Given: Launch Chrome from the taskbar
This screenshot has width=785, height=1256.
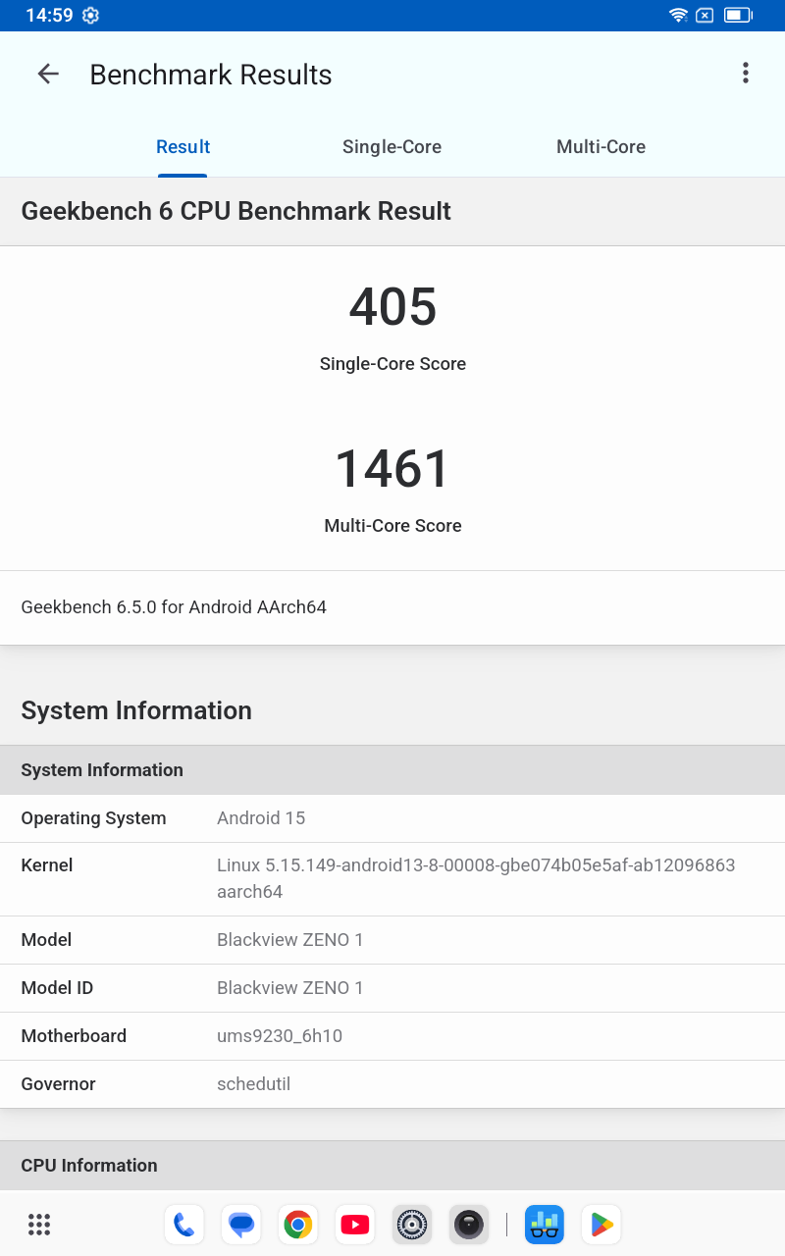Looking at the screenshot, I should click(297, 1224).
